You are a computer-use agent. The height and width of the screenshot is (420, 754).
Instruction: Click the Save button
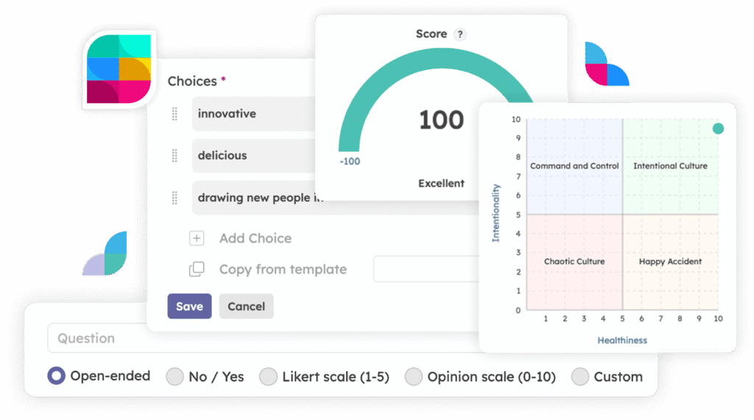pyautogui.click(x=189, y=306)
